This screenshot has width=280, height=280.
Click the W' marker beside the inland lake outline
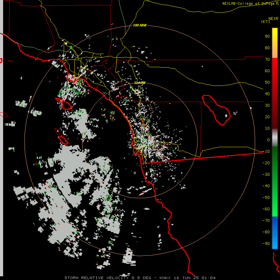235,113
